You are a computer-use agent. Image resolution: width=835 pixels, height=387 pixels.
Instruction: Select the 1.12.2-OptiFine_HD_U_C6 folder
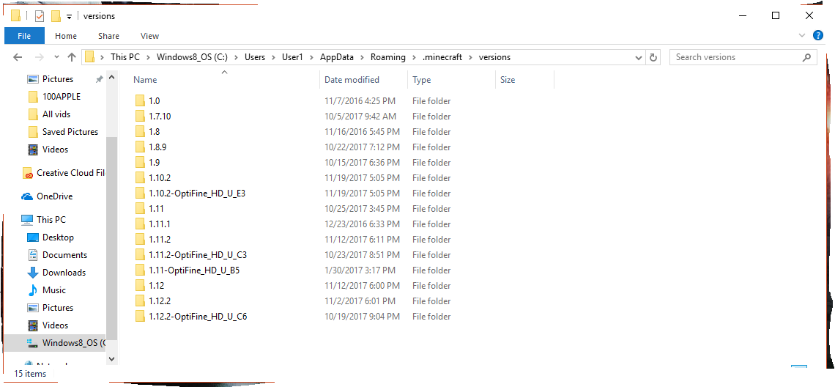tap(198, 317)
